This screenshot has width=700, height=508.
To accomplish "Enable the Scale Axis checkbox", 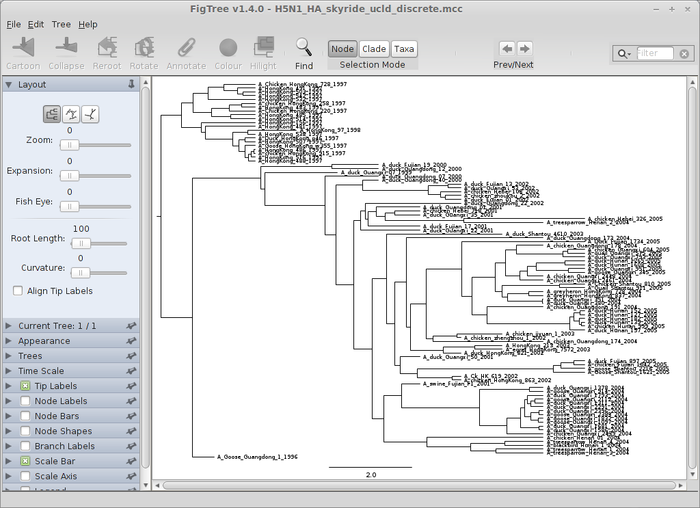I will tap(25, 477).
